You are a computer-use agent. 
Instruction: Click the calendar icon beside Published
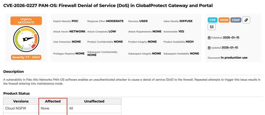click(209, 38)
